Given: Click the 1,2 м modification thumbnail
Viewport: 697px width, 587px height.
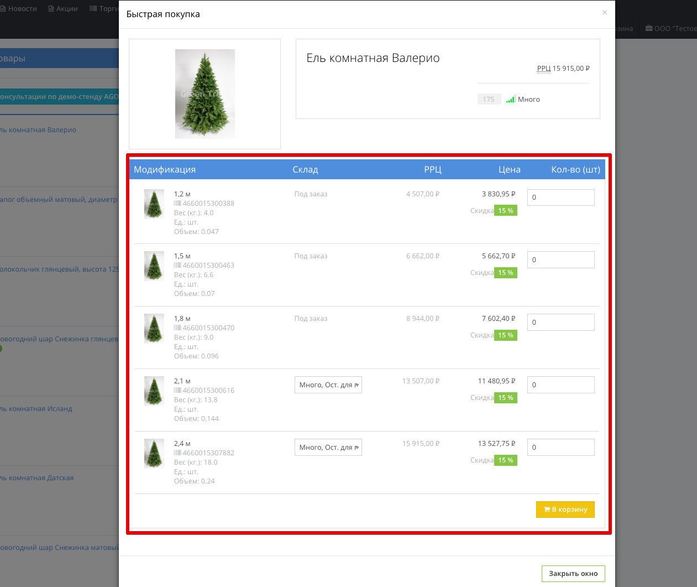Looking at the screenshot, I should point(154,204).
